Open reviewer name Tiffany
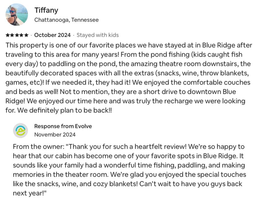264x201 pixels. tap(46, 10)
